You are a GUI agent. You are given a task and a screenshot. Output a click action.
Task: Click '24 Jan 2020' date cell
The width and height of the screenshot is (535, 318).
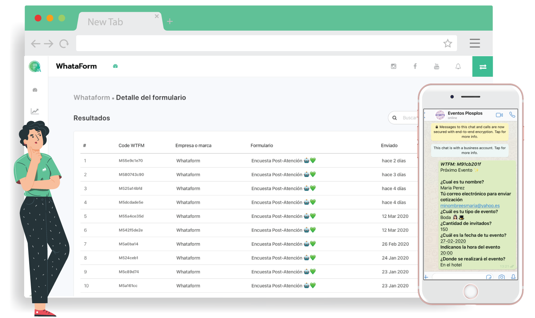tap(395, 258)
